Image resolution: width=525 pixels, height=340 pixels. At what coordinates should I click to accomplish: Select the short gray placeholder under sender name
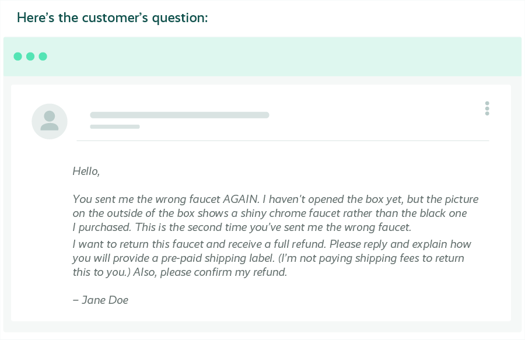coord(115,127)
